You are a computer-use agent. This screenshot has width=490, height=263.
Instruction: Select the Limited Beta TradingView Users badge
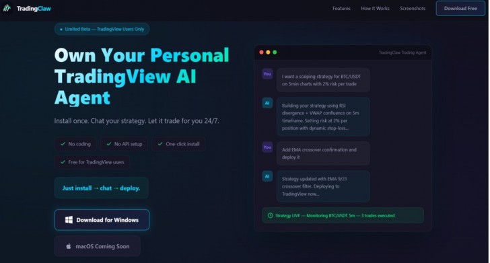102,29
